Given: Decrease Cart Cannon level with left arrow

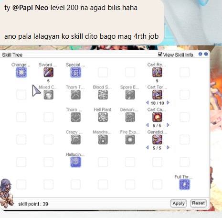Looking at the screenshot, I should 148,125.
